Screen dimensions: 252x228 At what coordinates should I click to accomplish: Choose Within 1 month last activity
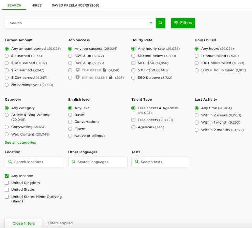click(196, 123)
